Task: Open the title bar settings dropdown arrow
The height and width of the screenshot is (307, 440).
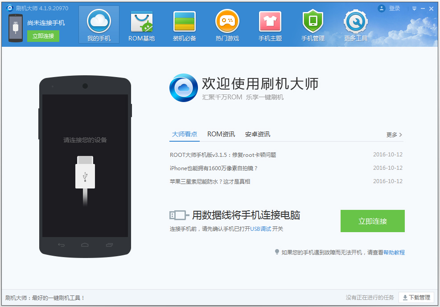Action: point(414,8)
